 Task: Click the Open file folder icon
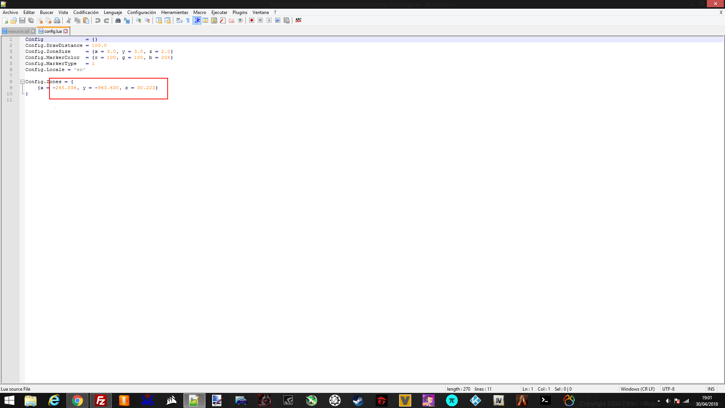[x=14, y=20]
